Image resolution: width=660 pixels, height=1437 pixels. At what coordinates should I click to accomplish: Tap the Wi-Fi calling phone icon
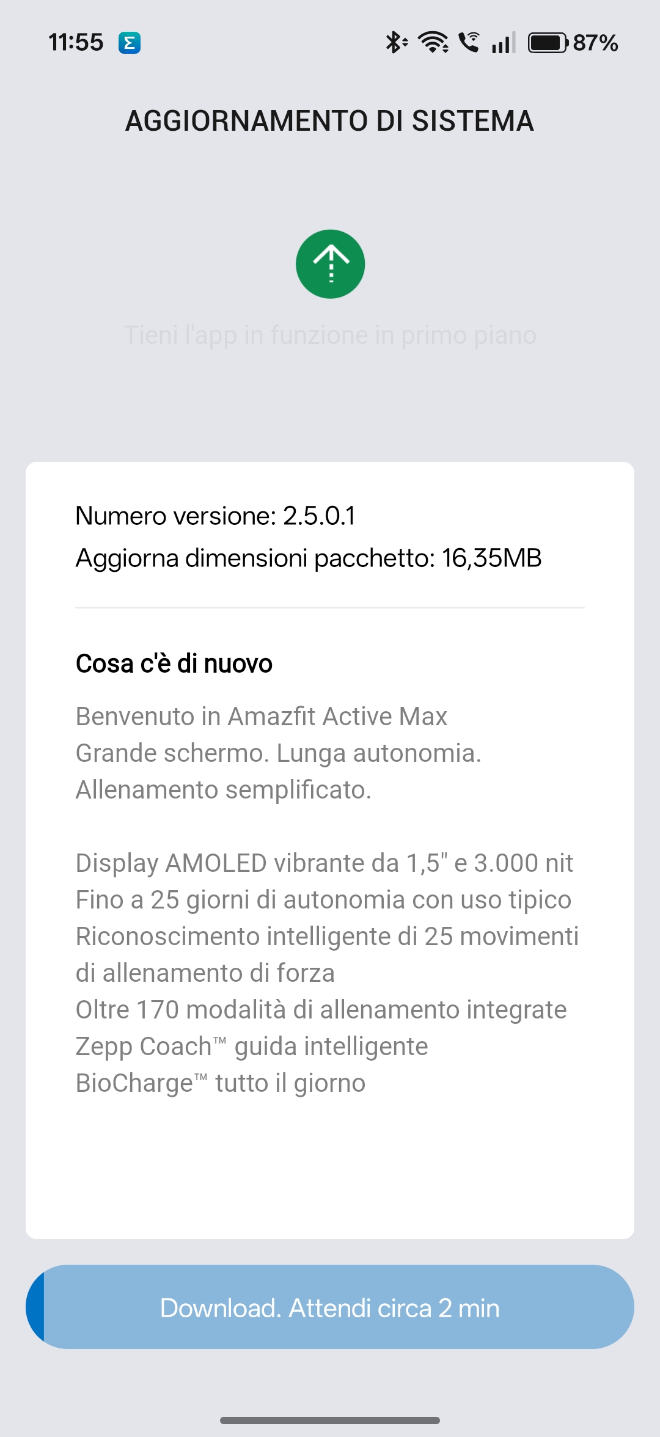pyautogui.click(x=469, y=43)
